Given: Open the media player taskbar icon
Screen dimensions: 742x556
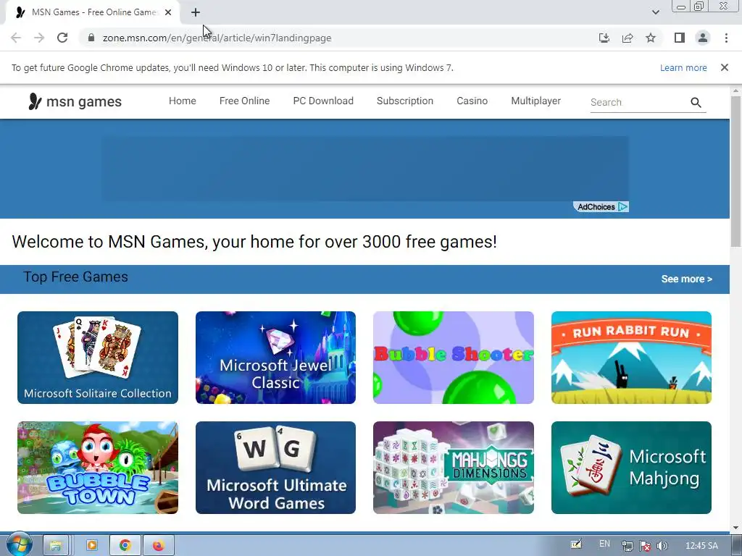Looking at the screenshot, I should click(x=92, y=546).
